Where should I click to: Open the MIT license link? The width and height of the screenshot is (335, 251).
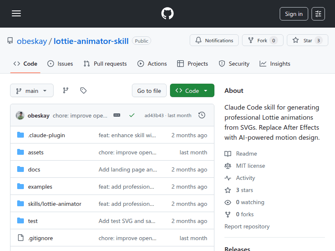(x=250, y=166)
